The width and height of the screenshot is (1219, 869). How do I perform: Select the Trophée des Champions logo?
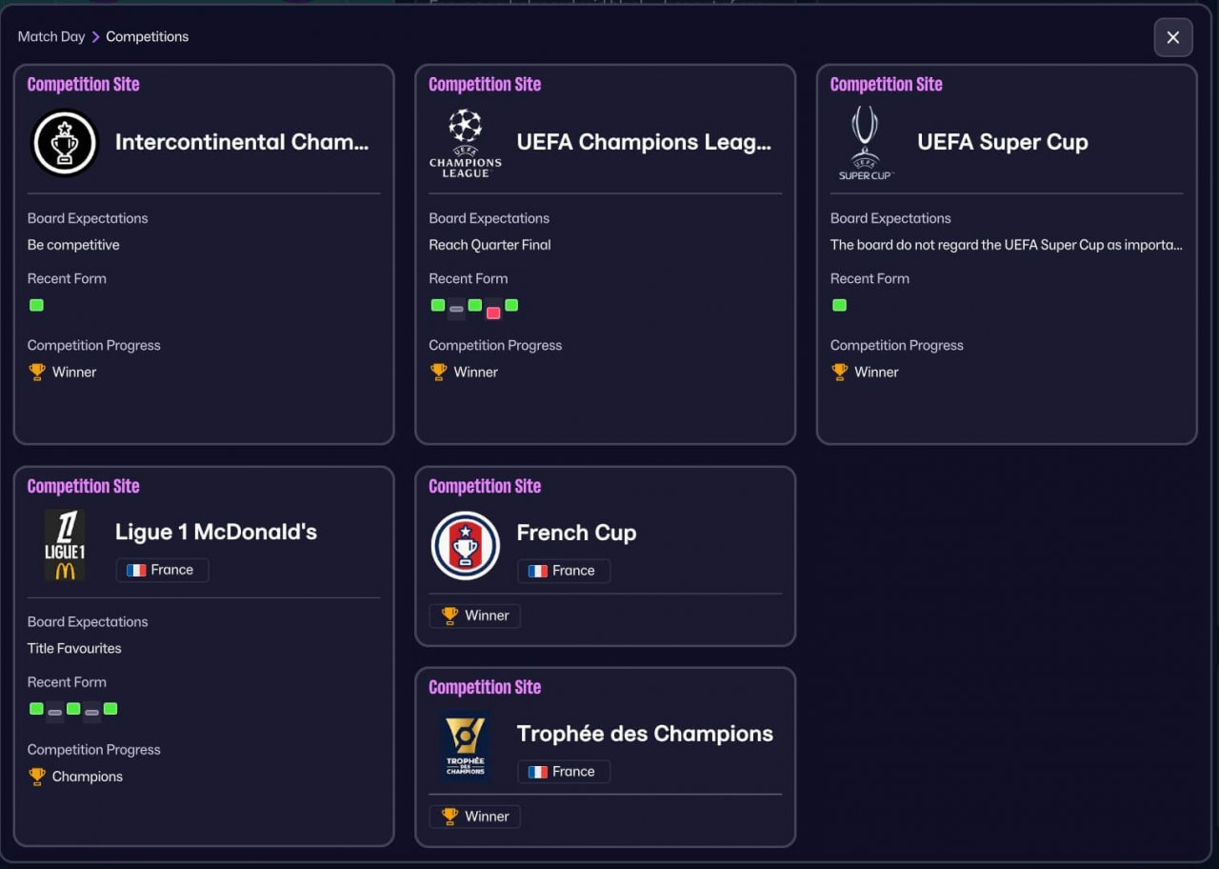(x=465, y=746)
